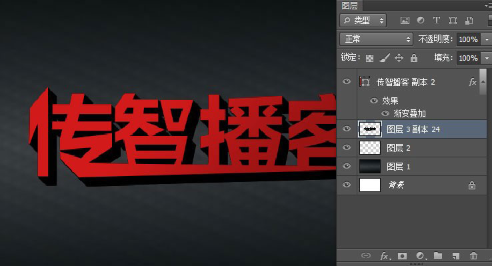
Task: Click 背景 white thumbnail
Action: [370, 185]
